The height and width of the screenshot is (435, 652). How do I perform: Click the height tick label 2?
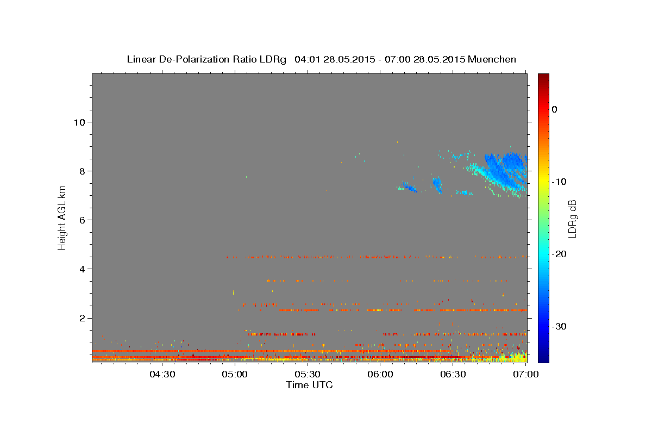81,318
